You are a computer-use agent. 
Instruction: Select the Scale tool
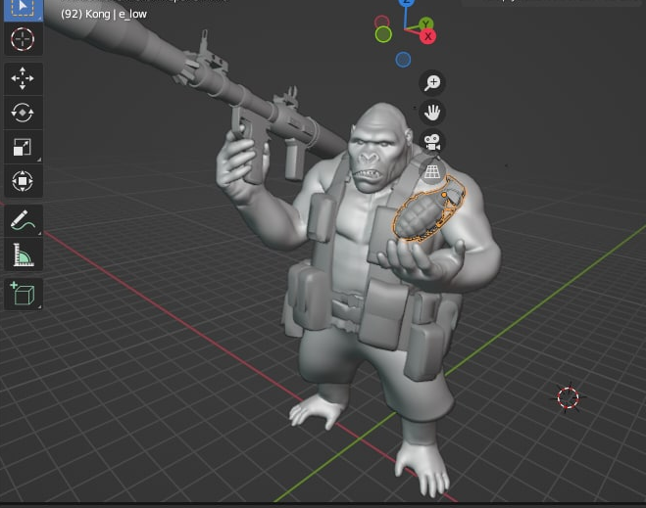coord(24,147)
